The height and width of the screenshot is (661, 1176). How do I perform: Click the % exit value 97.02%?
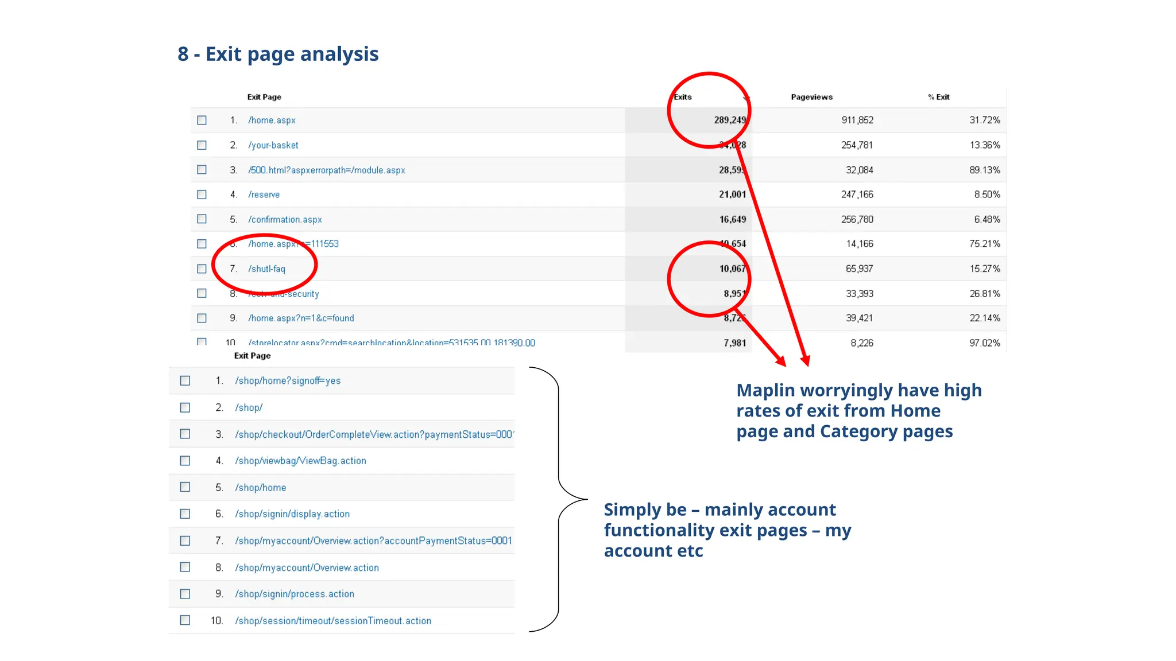coord(985,343)
